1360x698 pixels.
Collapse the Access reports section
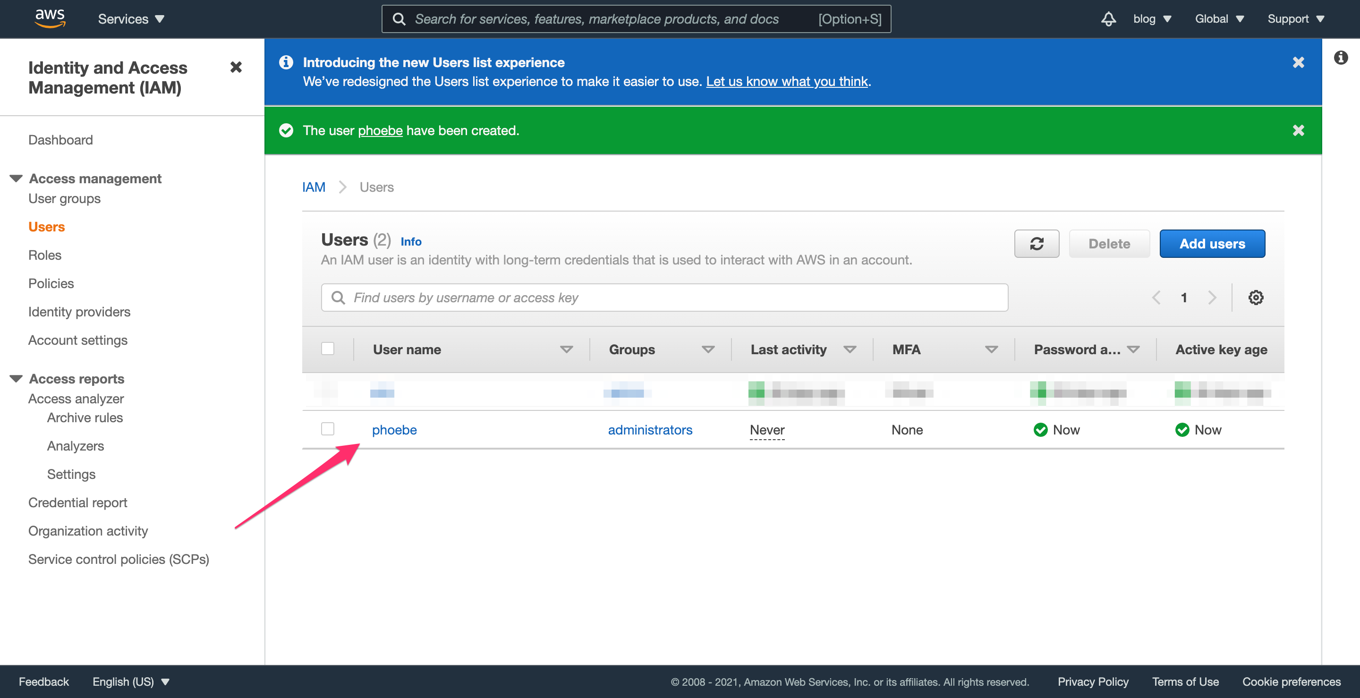click(17, 379)
